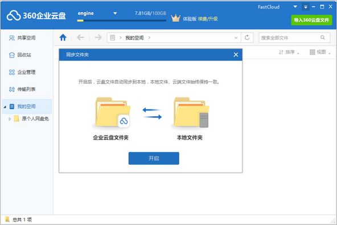This screenshot has width=337, height=225.
Task: Select 我的空间 in the sidebar
Action: click(27, 107)
